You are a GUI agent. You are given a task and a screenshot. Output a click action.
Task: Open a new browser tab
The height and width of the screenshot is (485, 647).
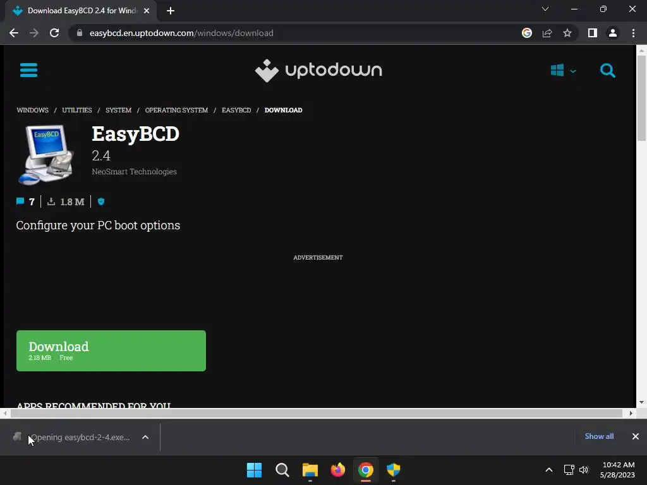point(171,11)
